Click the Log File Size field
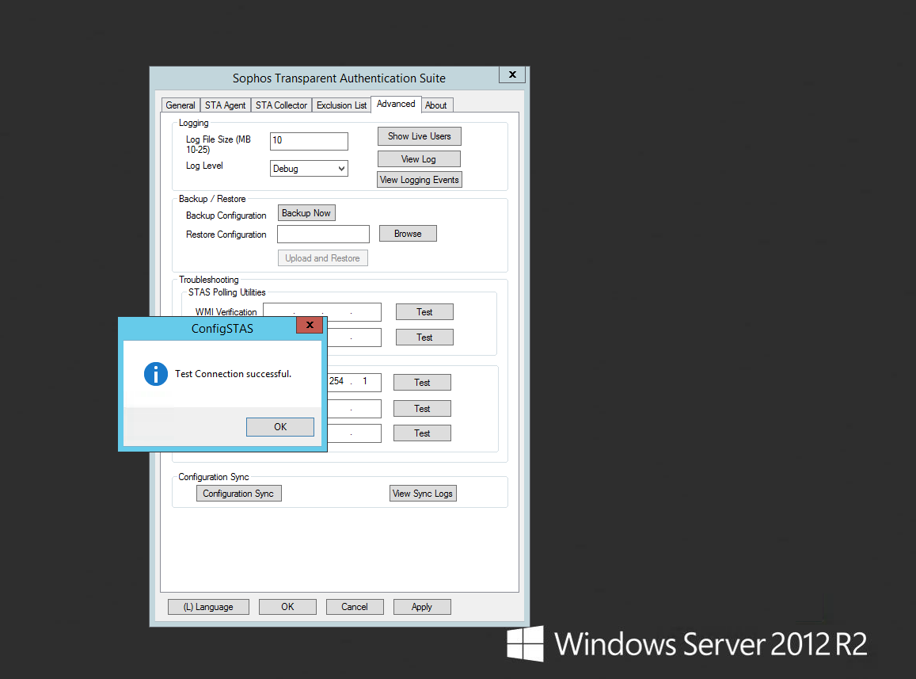The image size is (916, 679). (309, 141)
